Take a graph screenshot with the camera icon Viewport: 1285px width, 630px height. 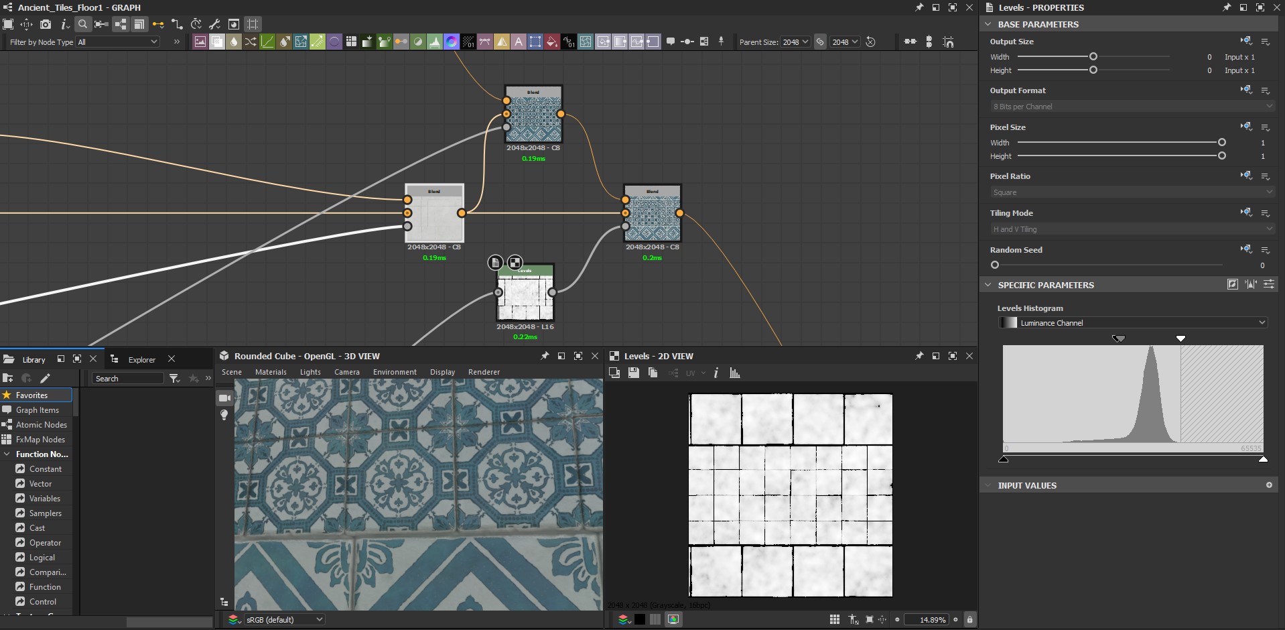click(45, 24)
